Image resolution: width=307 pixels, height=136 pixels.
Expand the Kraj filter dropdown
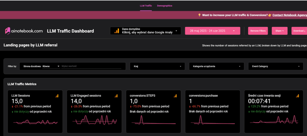tap(157, 66)
